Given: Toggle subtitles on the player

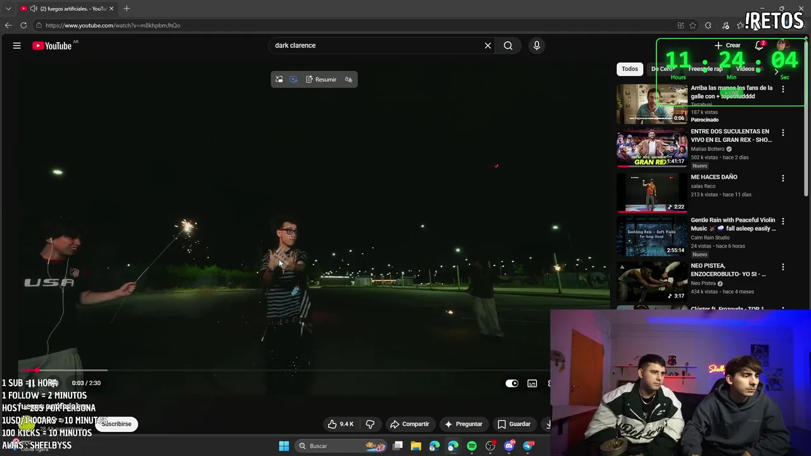Looking at the screenshot, I should 532,383.
